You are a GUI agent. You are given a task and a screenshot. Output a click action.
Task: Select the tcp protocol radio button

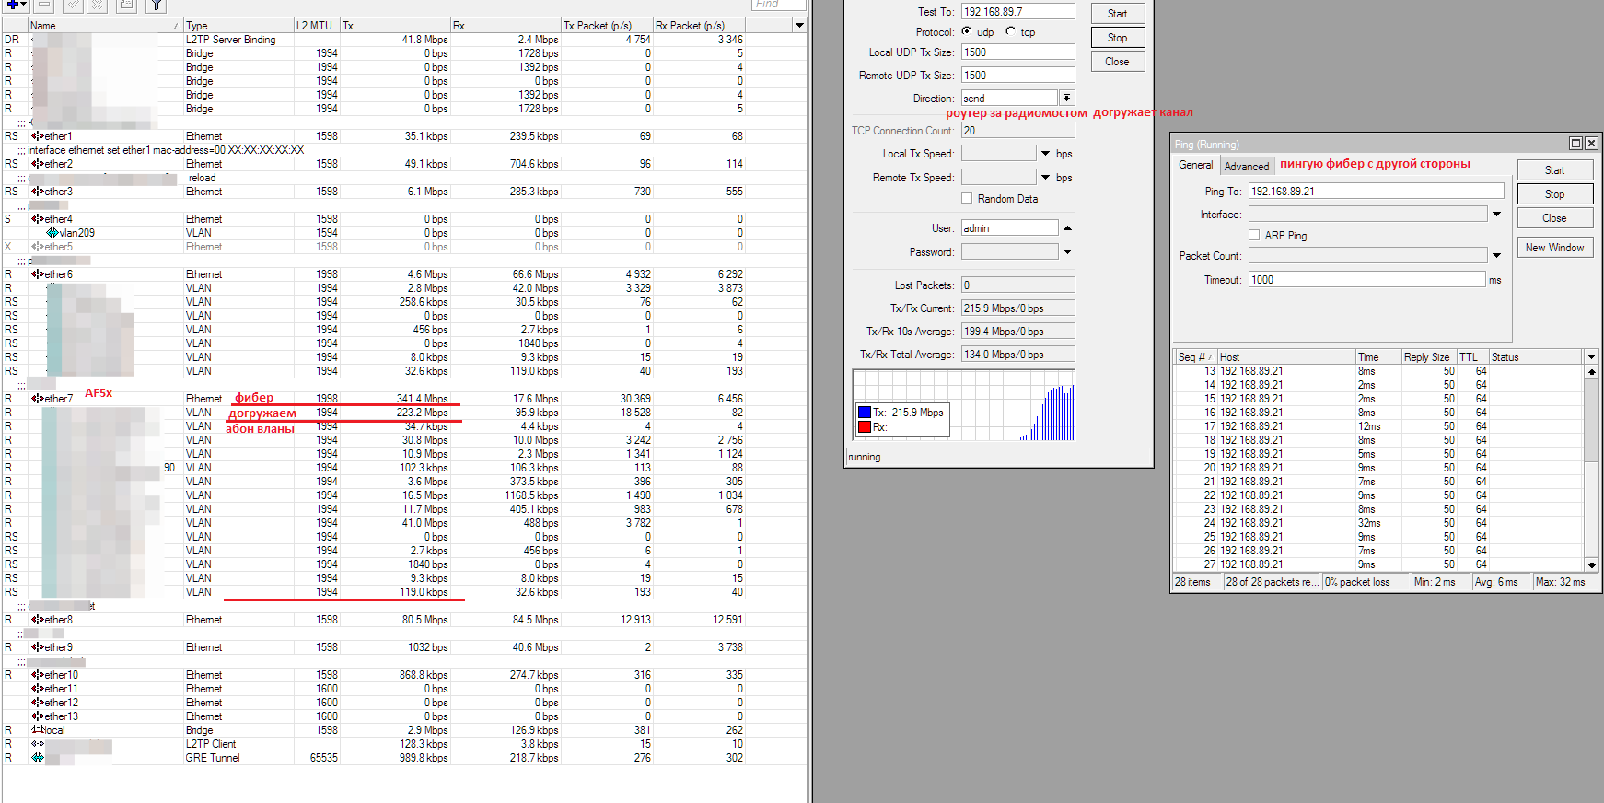pyautogui.click(x=1010, y=31)
